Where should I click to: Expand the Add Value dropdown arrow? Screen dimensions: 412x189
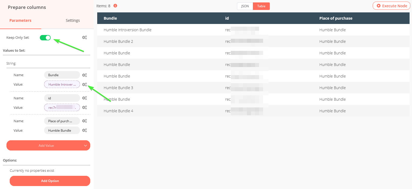pos(85,146)
